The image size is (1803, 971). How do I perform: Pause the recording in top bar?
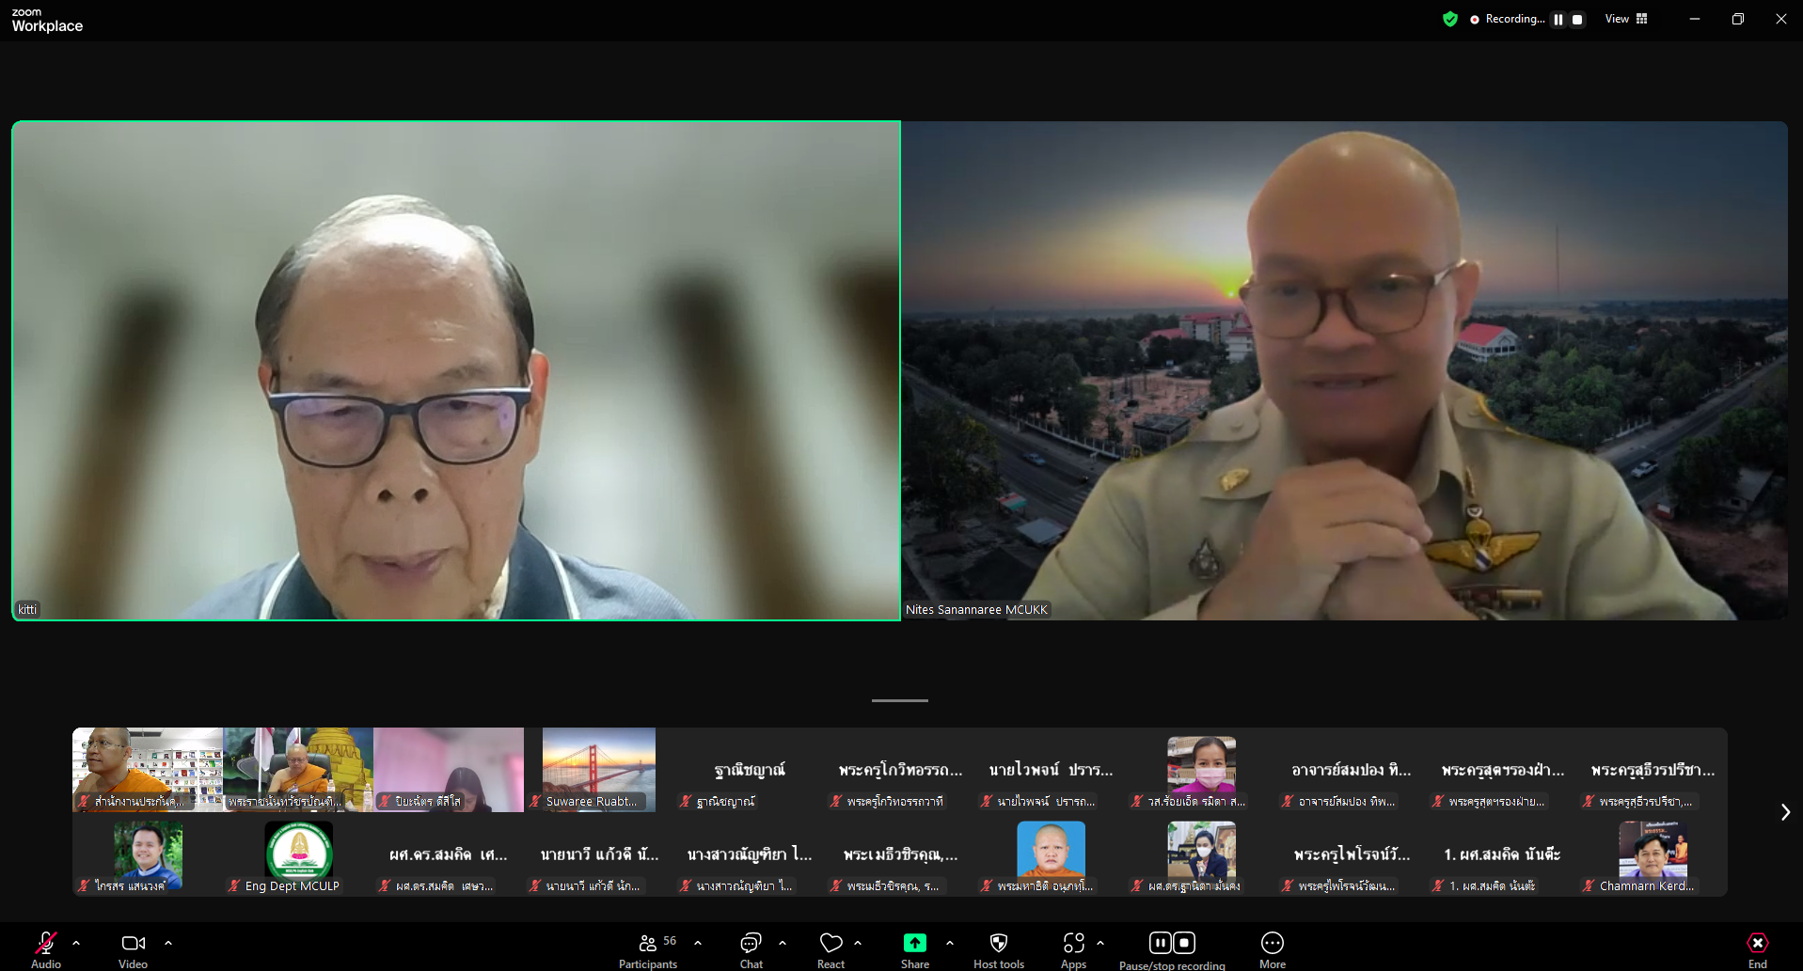coord(1558,19)
